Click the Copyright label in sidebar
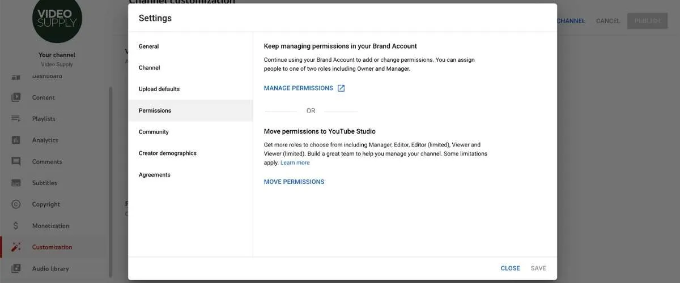 [x=46, y=204]
